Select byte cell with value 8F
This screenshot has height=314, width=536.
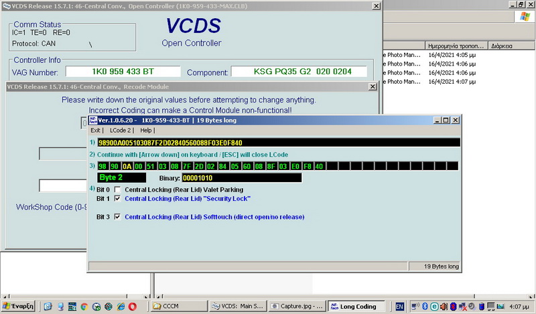pos(271,167)
